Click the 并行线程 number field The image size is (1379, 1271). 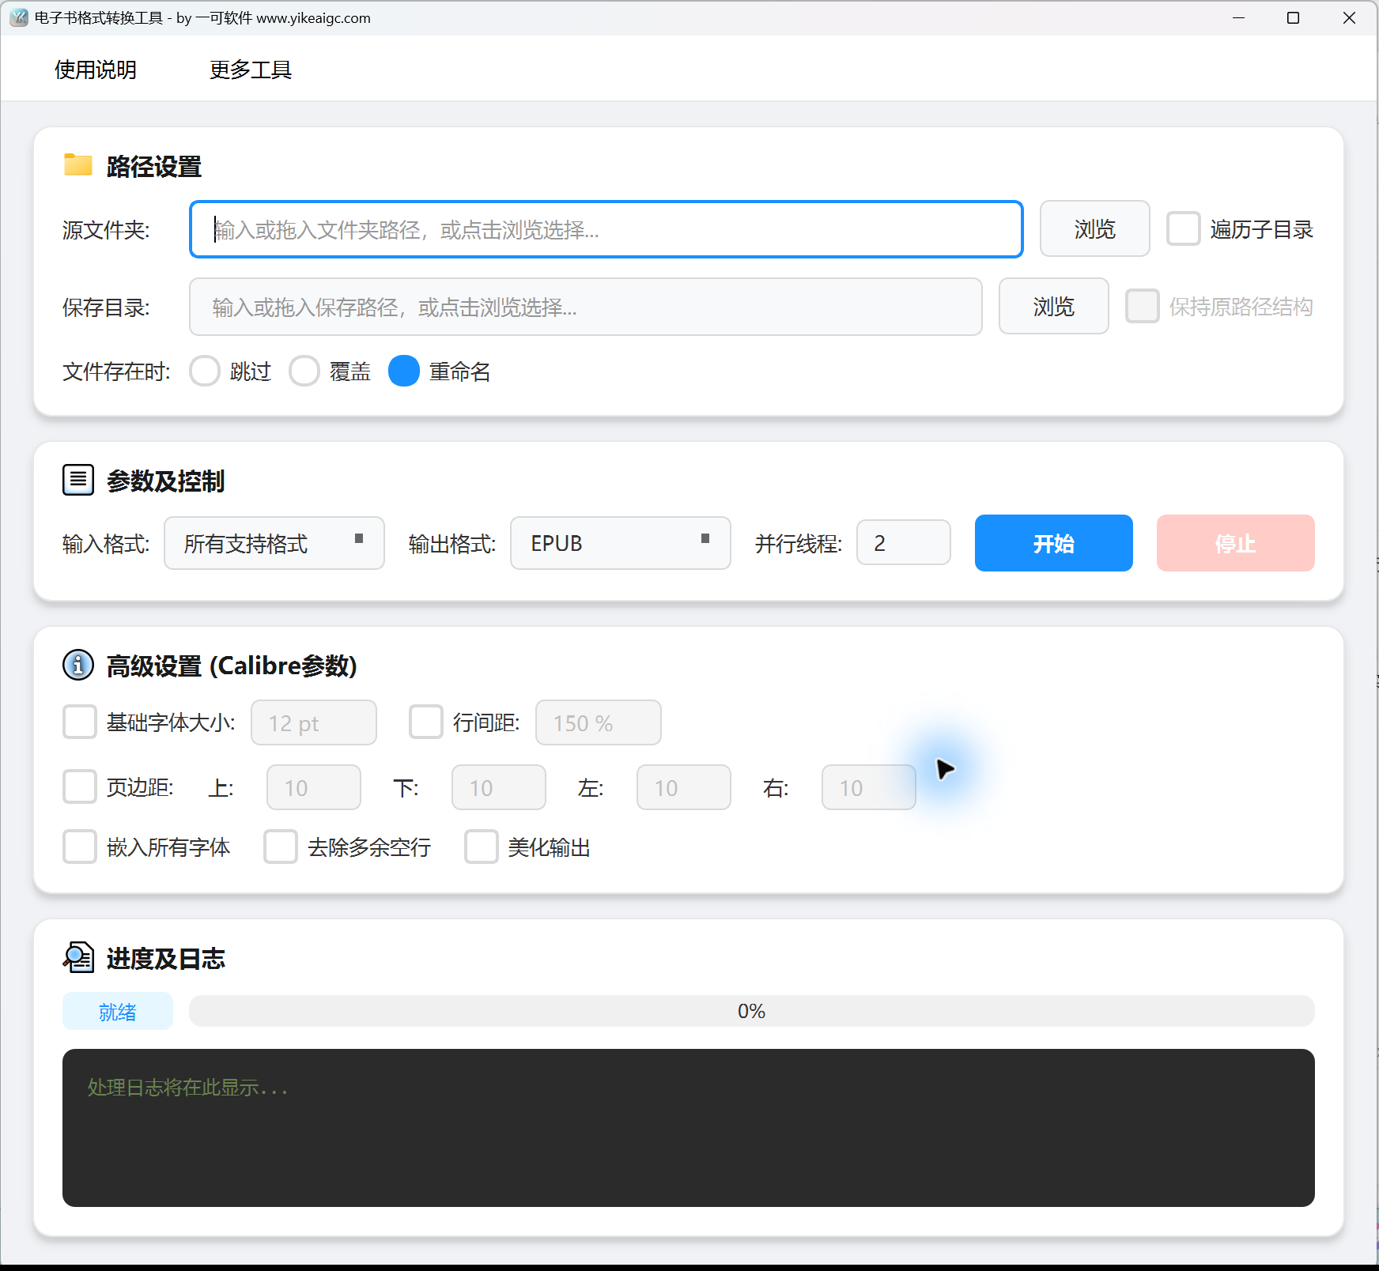pyautogui.click(x=904, y=542)
